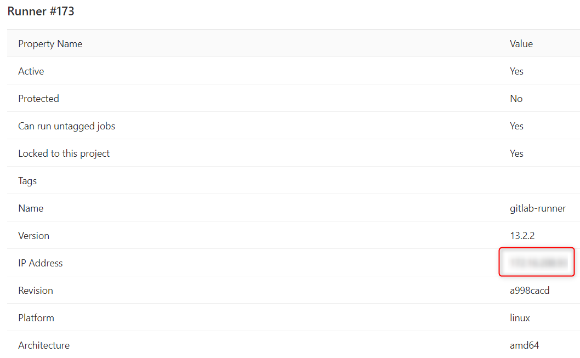Click Locked to this project label
The image size is (580, 358).
click(x=64, y=154)
